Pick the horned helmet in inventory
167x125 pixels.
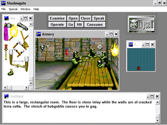coord(9,25)
